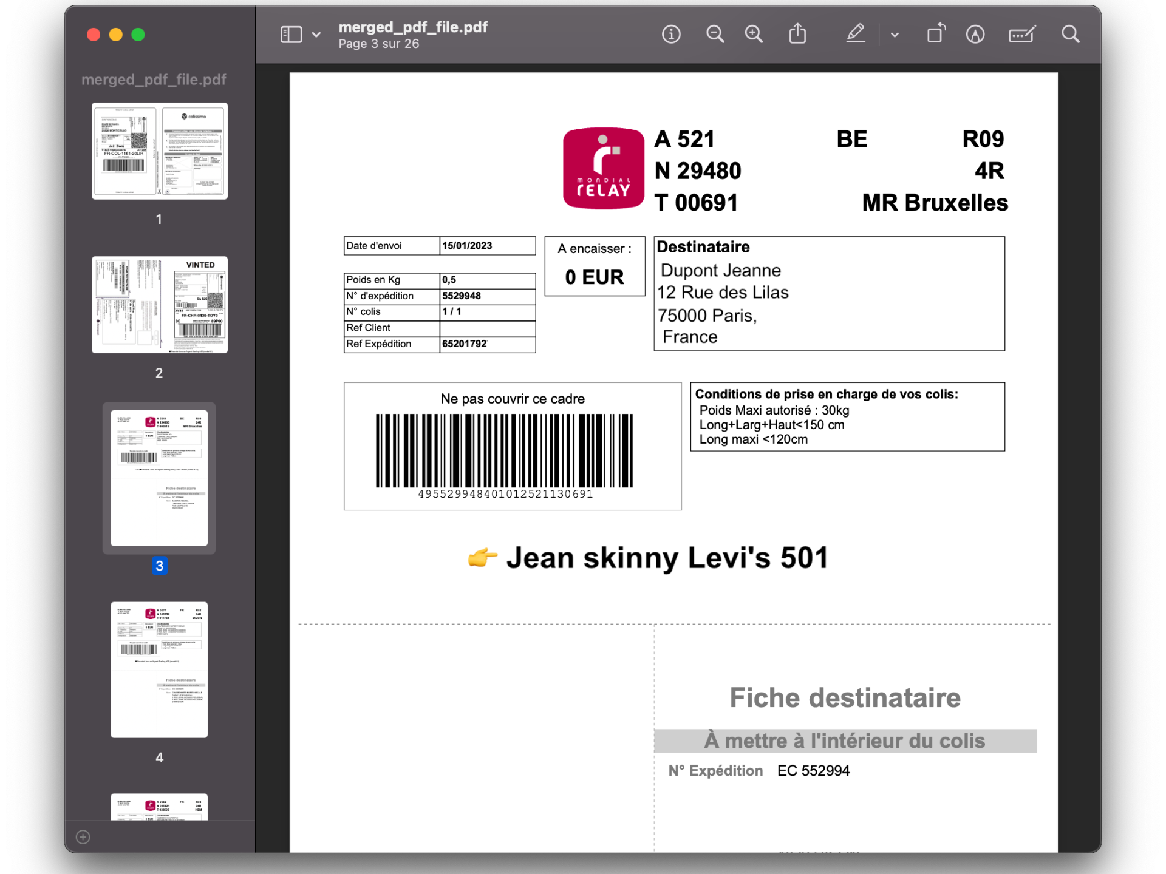The width and height of the screenshot is (1166, 874).
Task: Rotate the page with Rotate button
Action: 936,34
